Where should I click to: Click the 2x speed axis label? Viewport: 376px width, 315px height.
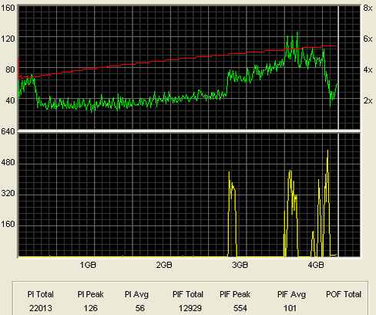click(368, 100)
